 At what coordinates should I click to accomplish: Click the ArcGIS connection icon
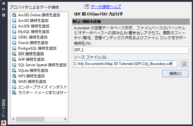(14, 21)
